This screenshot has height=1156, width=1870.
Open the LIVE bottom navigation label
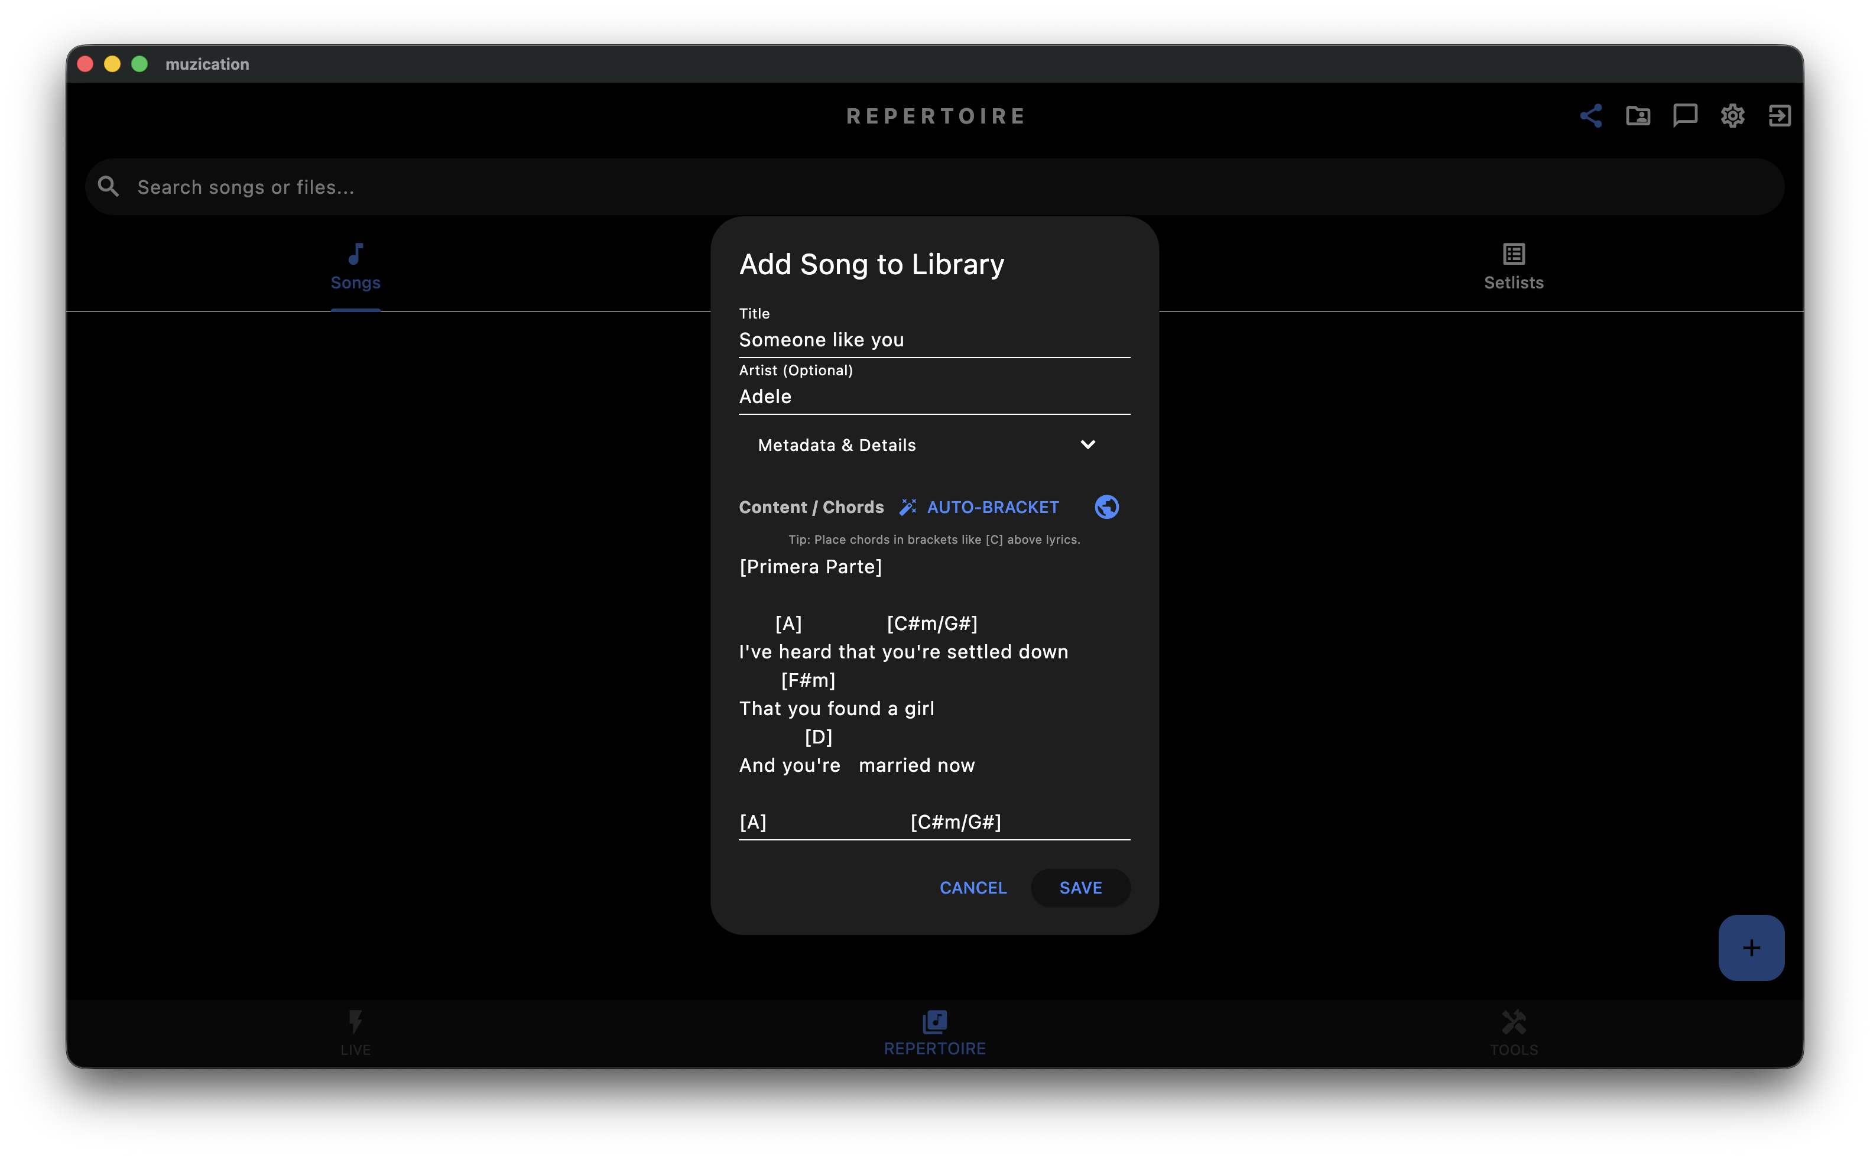[355, 1050]
